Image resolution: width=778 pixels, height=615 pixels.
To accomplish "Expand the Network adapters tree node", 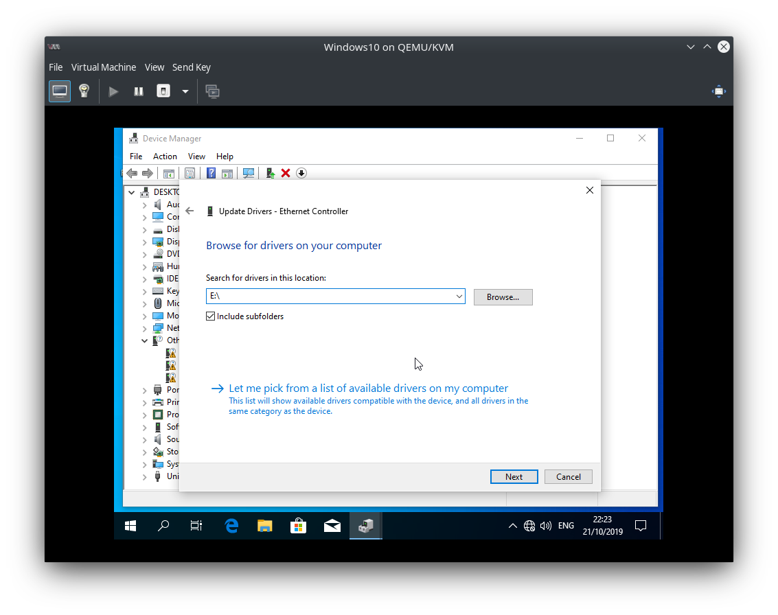I will (144, 328).
